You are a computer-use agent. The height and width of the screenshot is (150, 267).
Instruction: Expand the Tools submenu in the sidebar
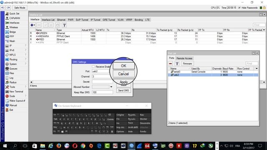[26, 87]
